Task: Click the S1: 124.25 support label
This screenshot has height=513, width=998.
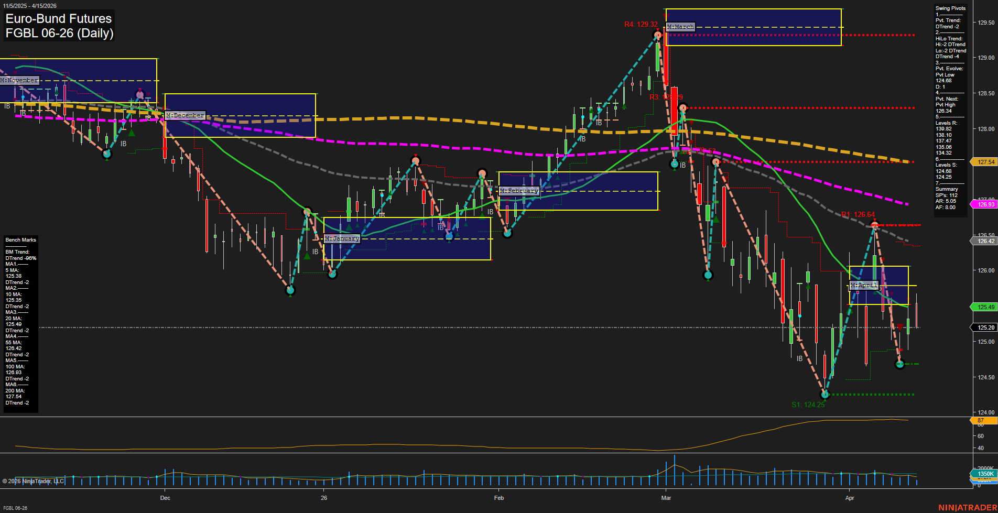Action: pos(808,405)
